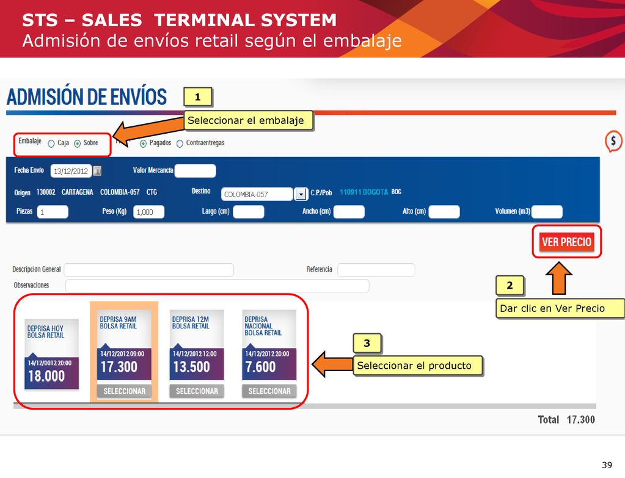Viewport: 625px width, 478px height.
Task: Click the 14/12/2012 09:00 delivery time
Action: (122, 353)
